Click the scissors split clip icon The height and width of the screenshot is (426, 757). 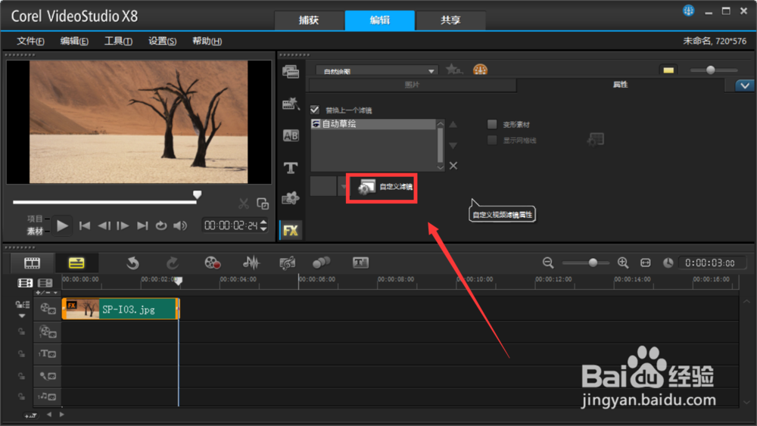[244, 204]
